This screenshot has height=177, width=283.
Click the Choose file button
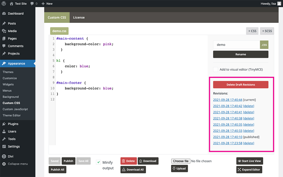tap(181, 161)
